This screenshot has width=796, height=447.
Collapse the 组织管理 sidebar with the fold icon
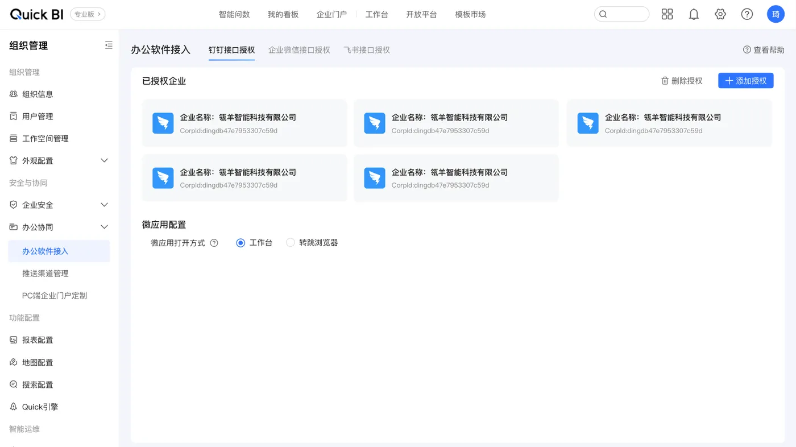pos(109,45)
